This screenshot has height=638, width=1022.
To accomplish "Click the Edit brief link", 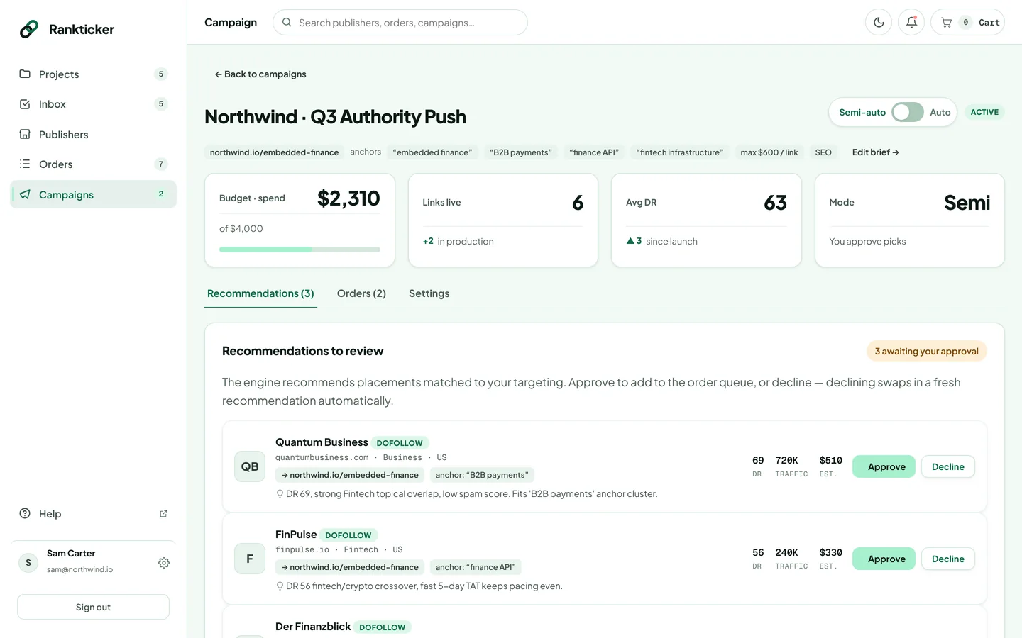I will coord(876,152).
